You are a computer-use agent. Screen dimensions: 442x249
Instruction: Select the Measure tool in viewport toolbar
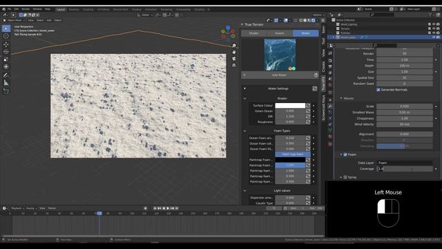click(6, 83)
